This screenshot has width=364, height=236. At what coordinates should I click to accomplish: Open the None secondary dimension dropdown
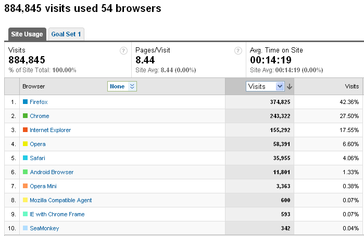(x=122, y=86)
